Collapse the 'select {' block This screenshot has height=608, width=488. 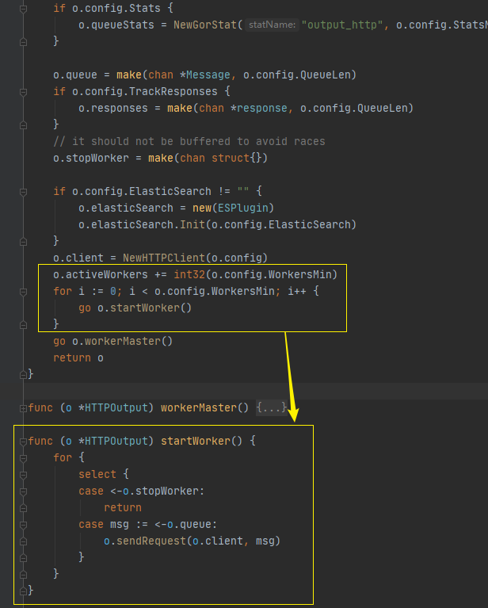[x=23, y=475]
